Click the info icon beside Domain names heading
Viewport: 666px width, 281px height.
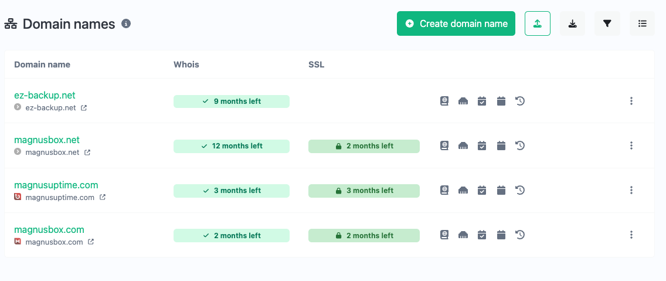125,23
